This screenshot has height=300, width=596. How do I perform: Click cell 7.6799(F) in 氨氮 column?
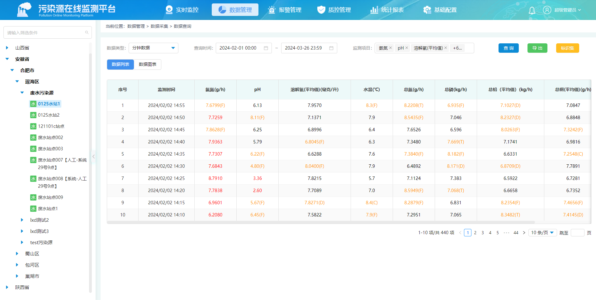point(215,105)
